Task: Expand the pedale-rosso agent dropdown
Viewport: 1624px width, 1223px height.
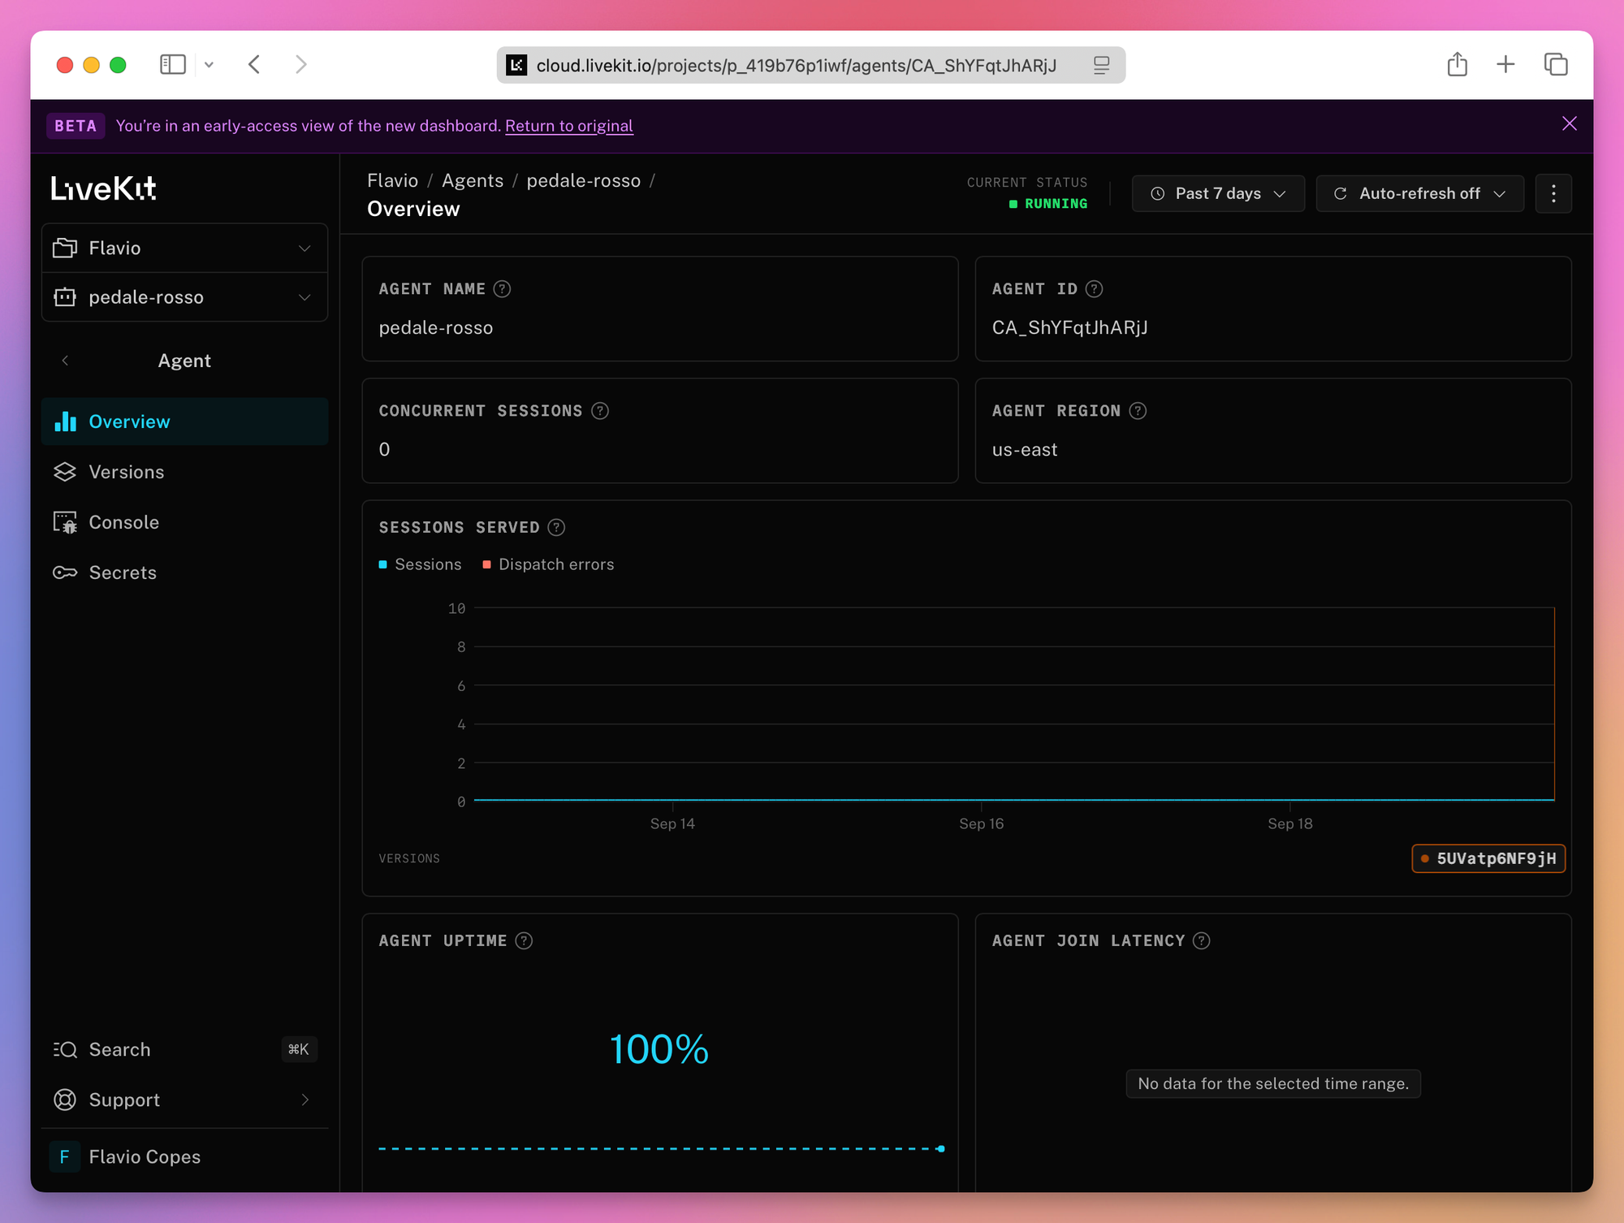Action: (x=184, y=297)
